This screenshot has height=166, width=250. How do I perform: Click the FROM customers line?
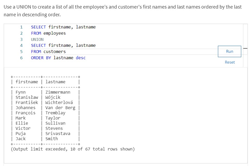click(48, 51)
